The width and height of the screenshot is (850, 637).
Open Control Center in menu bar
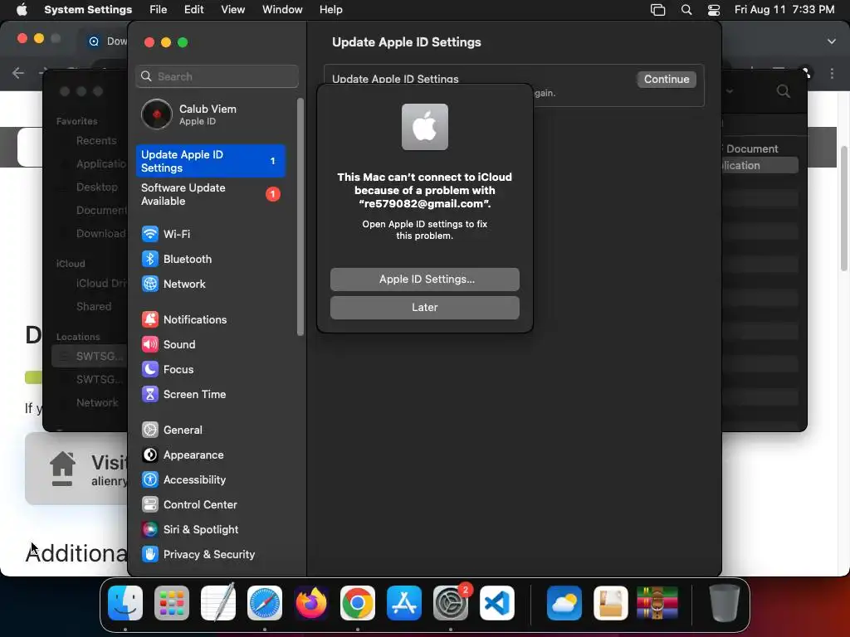pyautogui.click(x=714, y=10)
